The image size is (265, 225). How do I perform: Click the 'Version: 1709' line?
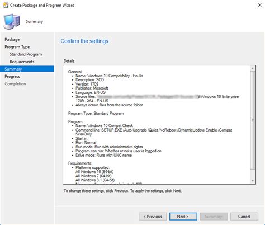(x=87, y=84)
